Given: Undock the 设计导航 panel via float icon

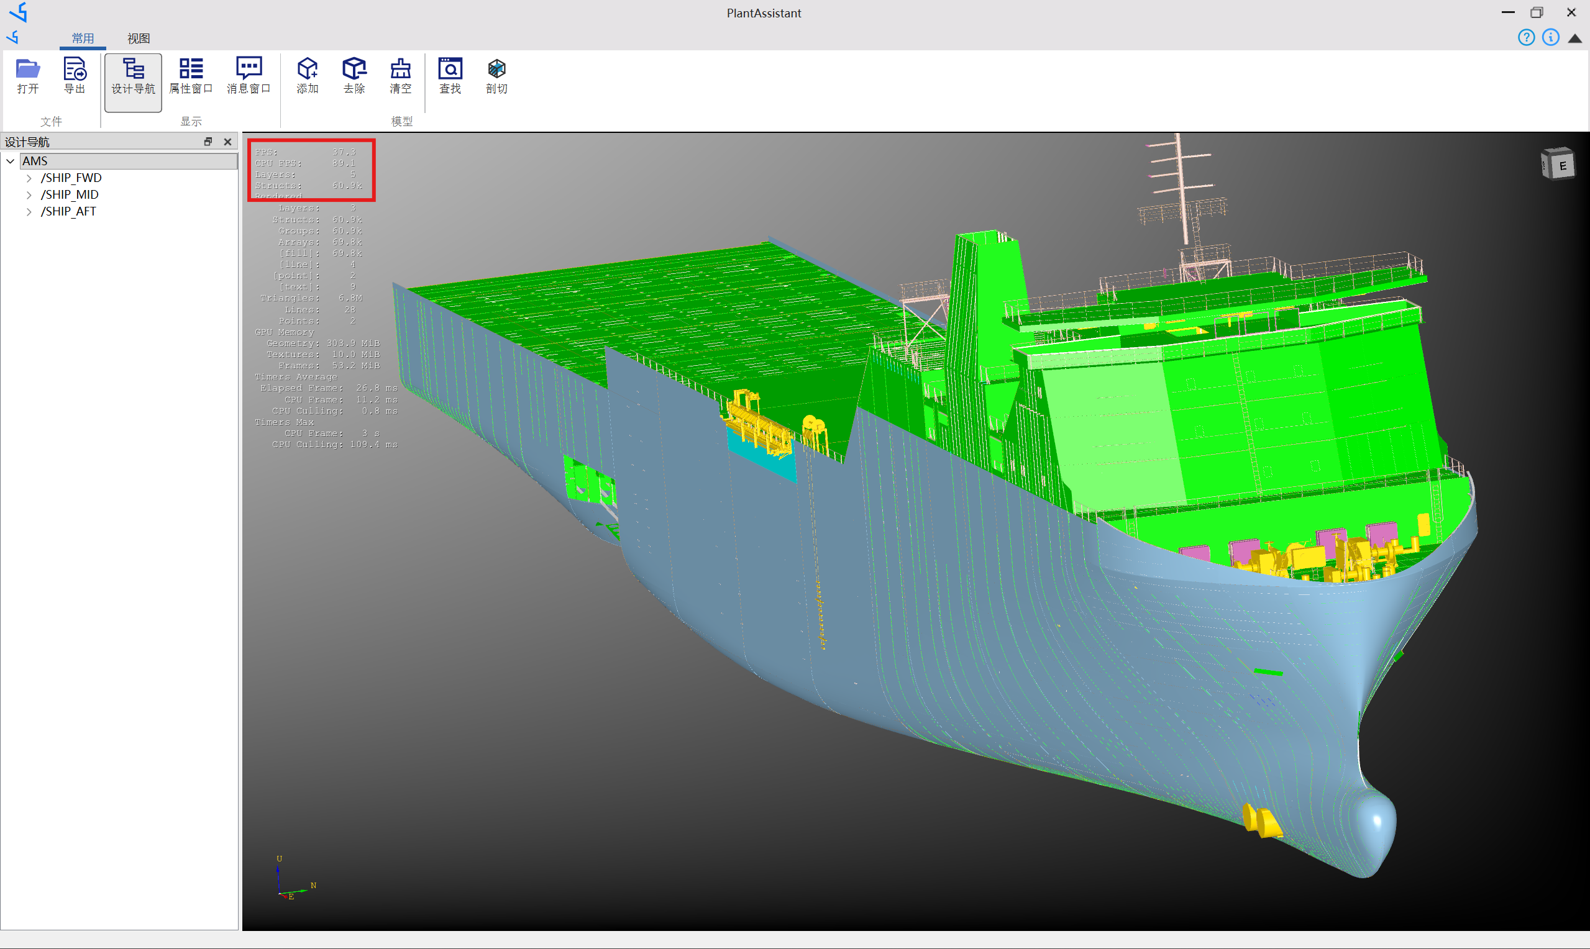Looking at the screenshot, I should click(208, 142).
